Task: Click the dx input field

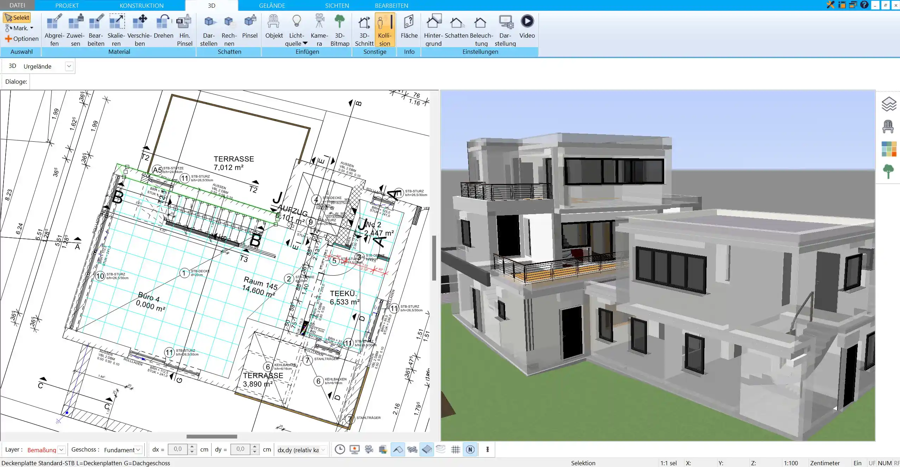Action: [x=178, y=449]
